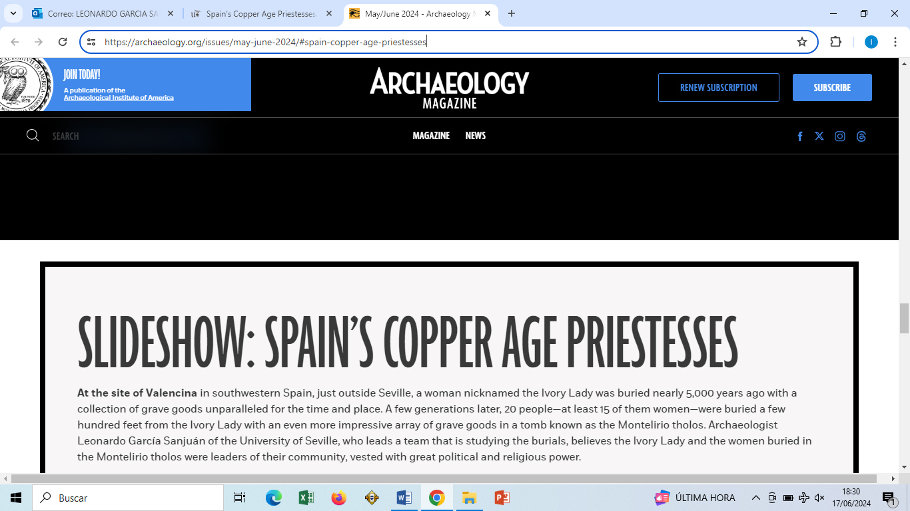Click the SUBSCRIBE button
910x511 pixels.
pos(832,88)
